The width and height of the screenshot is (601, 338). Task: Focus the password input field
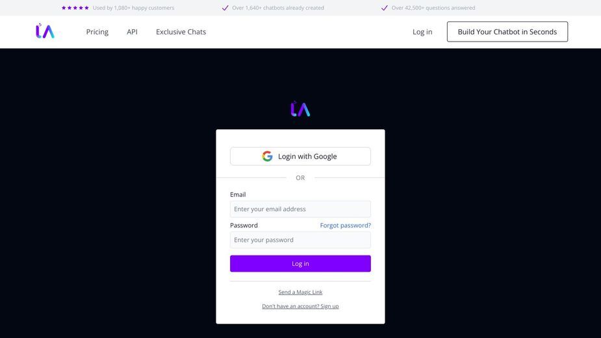click(300, 240)
